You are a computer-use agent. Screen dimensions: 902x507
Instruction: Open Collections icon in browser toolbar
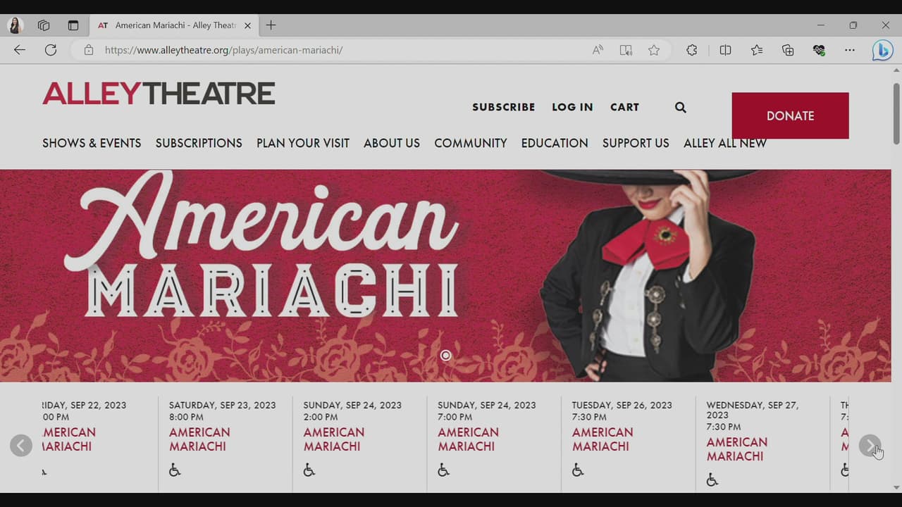(x=788, y=50)
